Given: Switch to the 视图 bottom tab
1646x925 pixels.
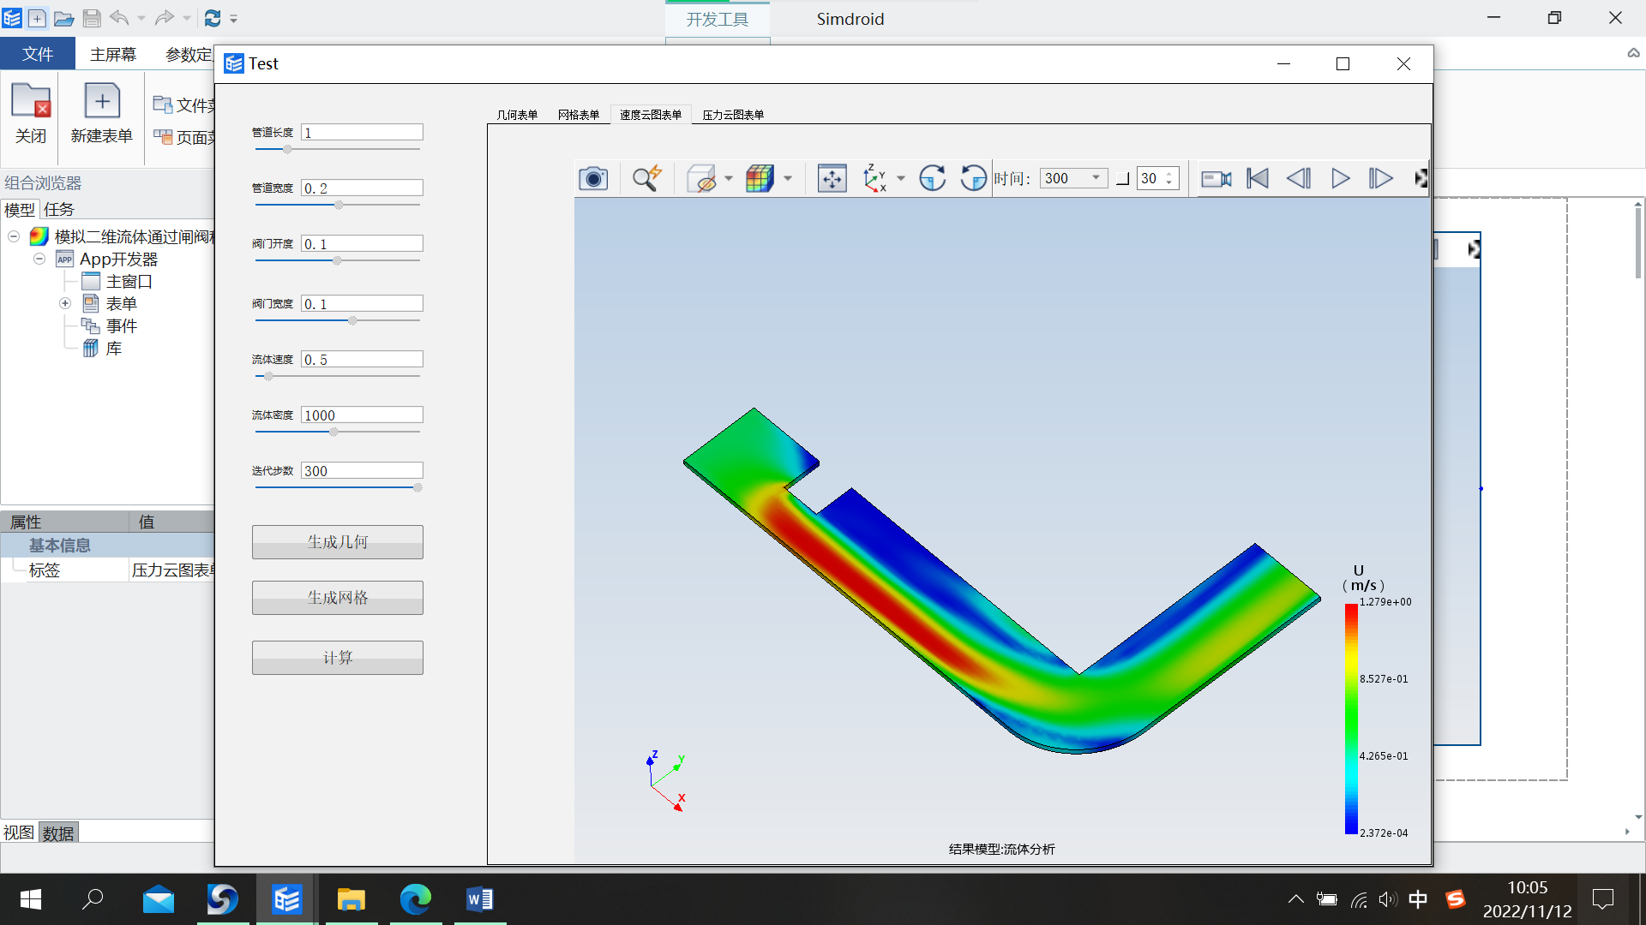Looking at the screenshot, I should (x=19, y=832).
